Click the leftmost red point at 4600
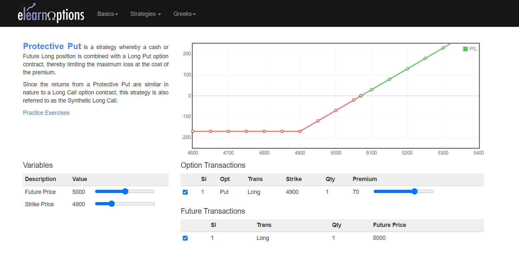Screen dimensions: 519x257 tap(193, 131)
